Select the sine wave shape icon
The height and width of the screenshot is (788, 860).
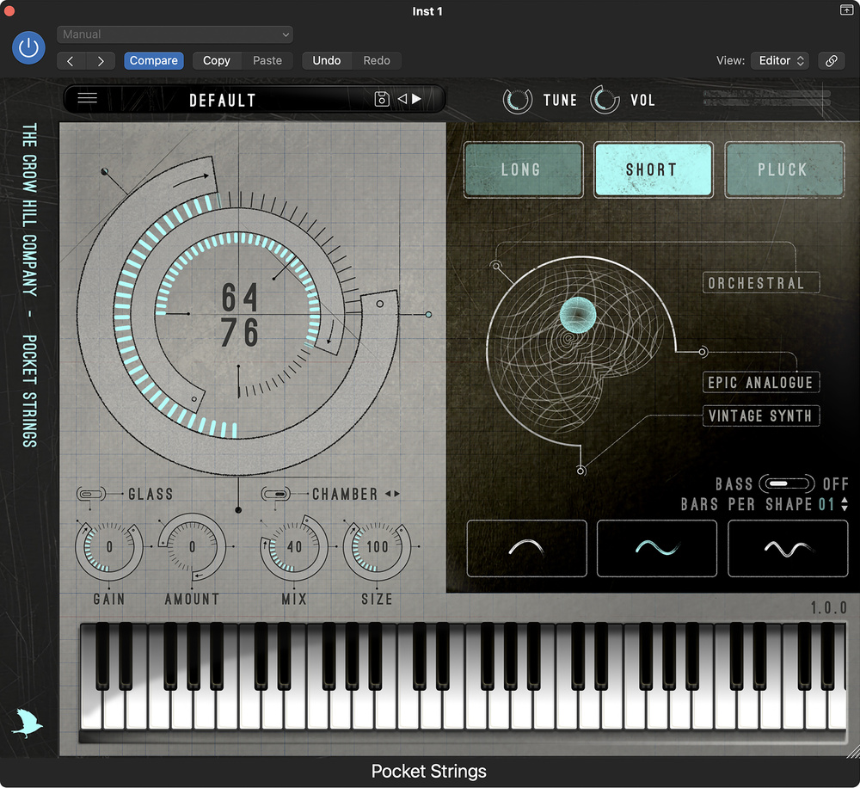point(656,548)
